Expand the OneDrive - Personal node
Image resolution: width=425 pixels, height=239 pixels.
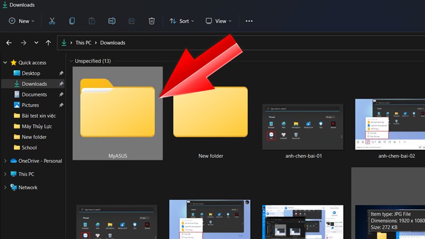[5, 161]
